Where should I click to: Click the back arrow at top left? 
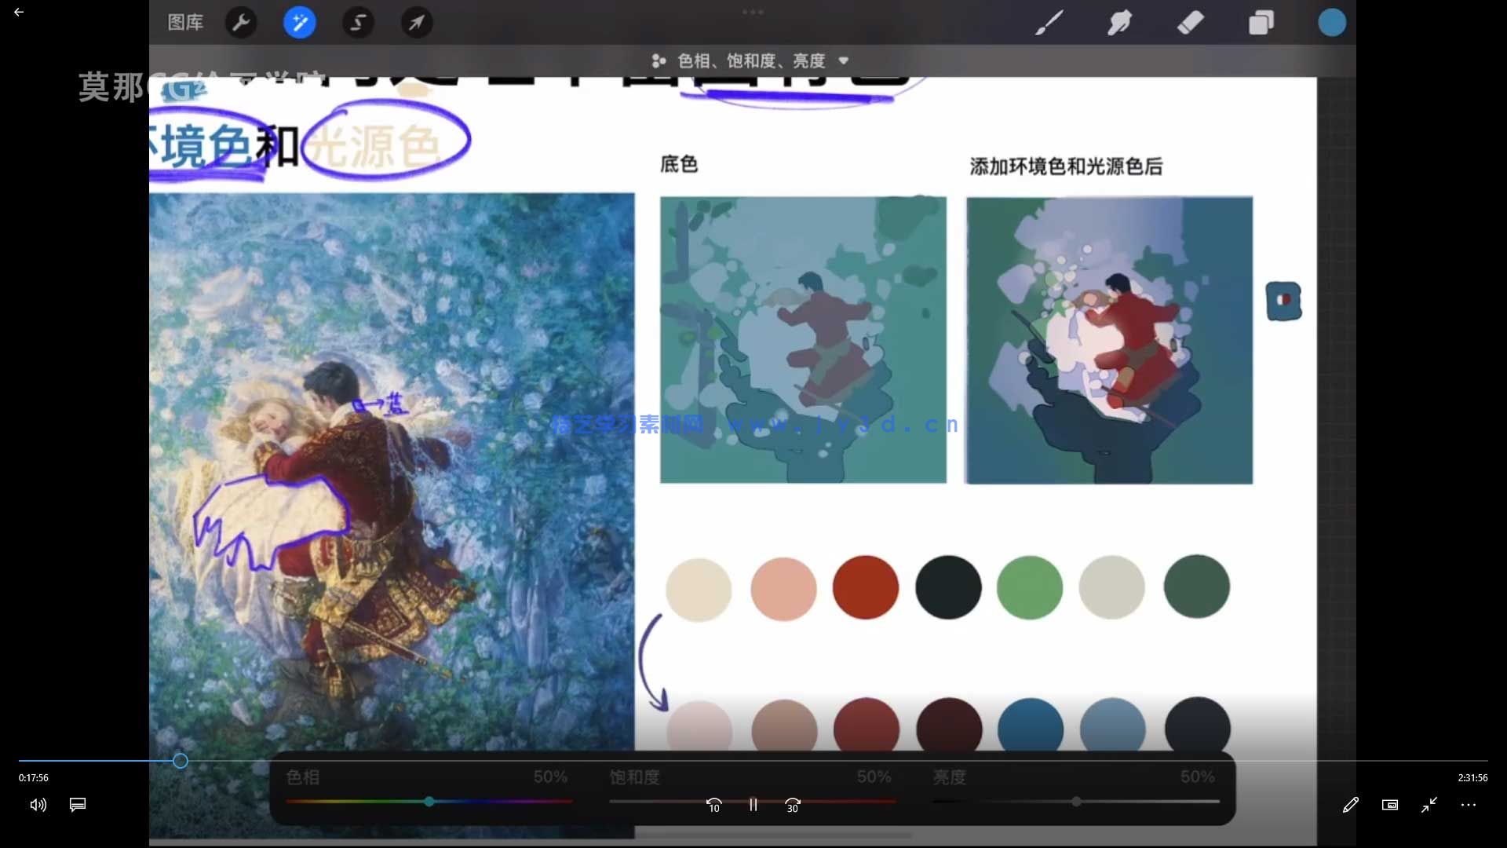pyautogui.click(x=19, y=12)
